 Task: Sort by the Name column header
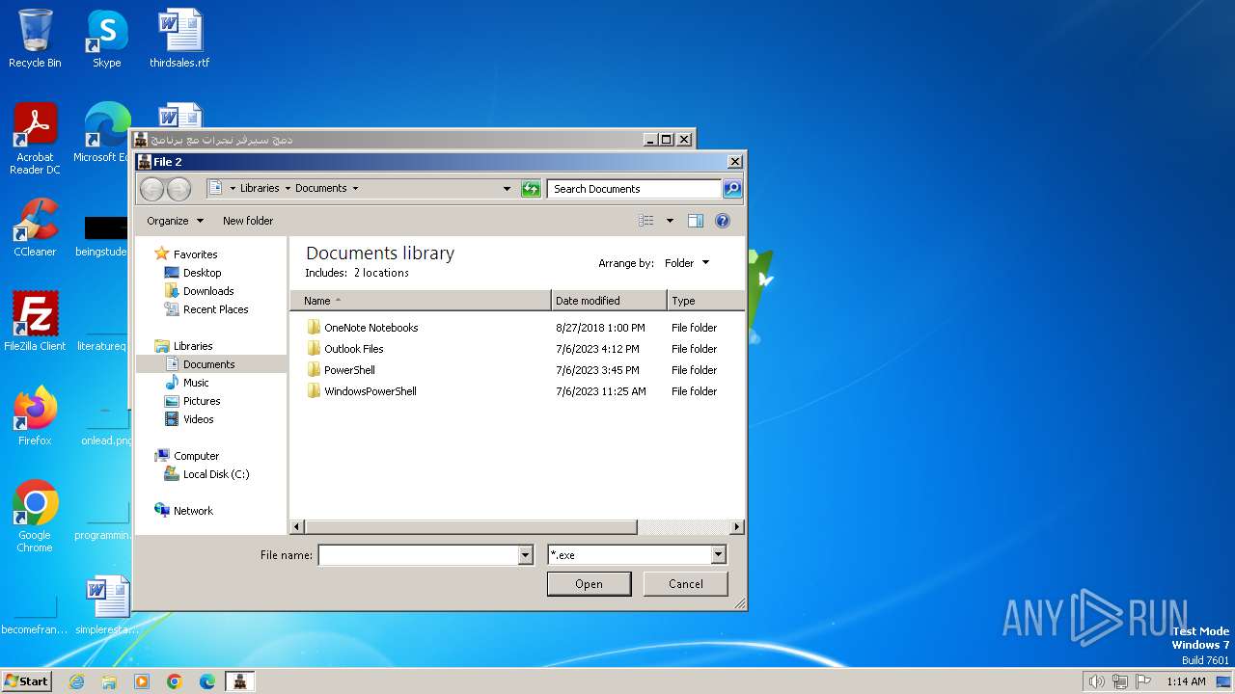click(421, 301)
